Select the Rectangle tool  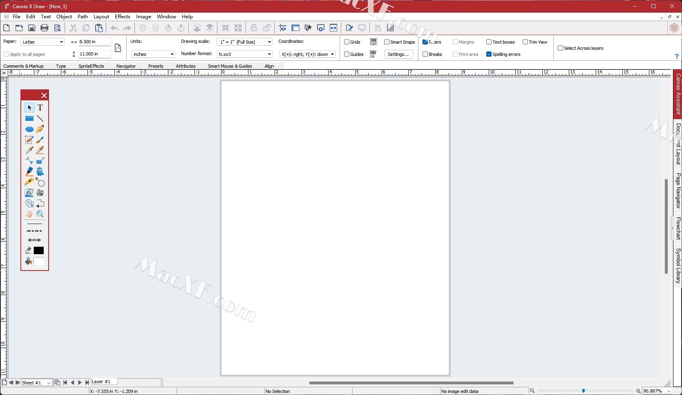coord(29,118)
